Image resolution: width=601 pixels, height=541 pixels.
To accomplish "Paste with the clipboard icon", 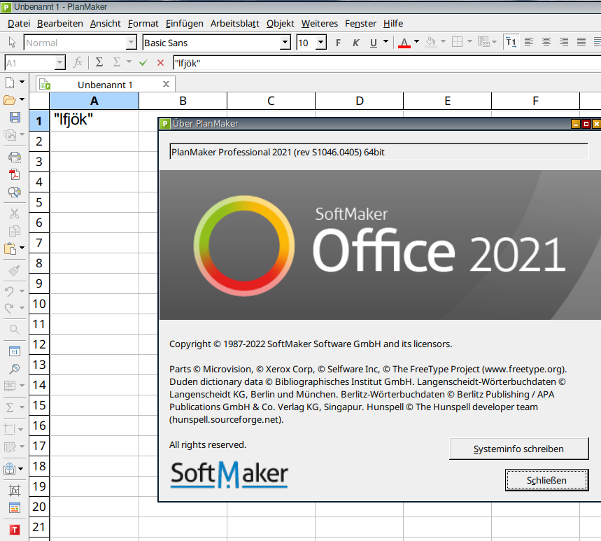I will coord(10,248).
